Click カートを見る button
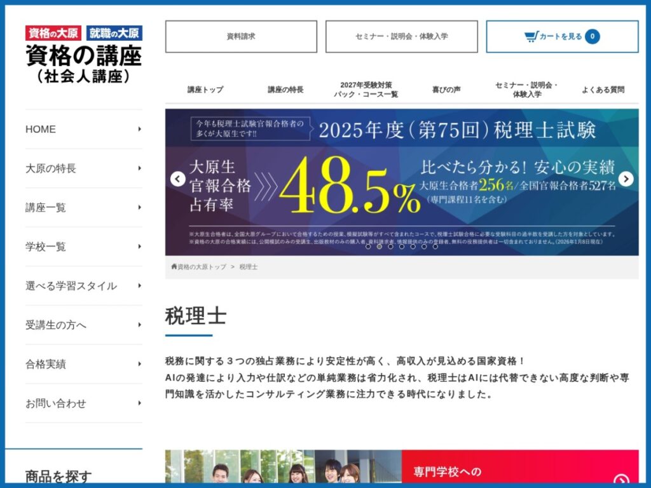 [x=562, y=36]
